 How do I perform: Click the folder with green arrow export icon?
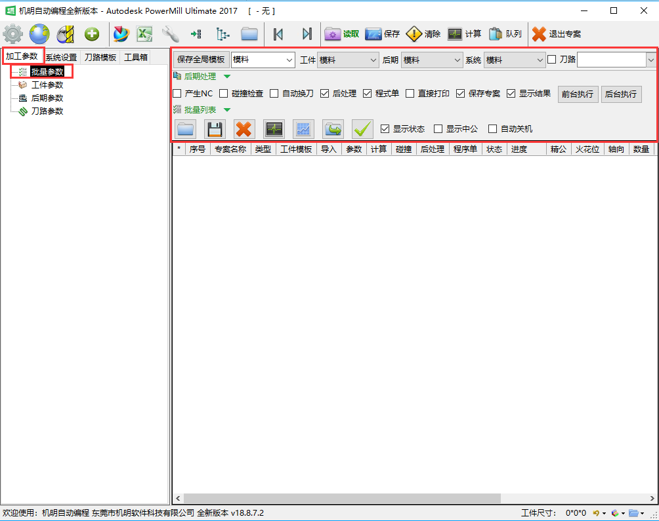click(333, 129)
